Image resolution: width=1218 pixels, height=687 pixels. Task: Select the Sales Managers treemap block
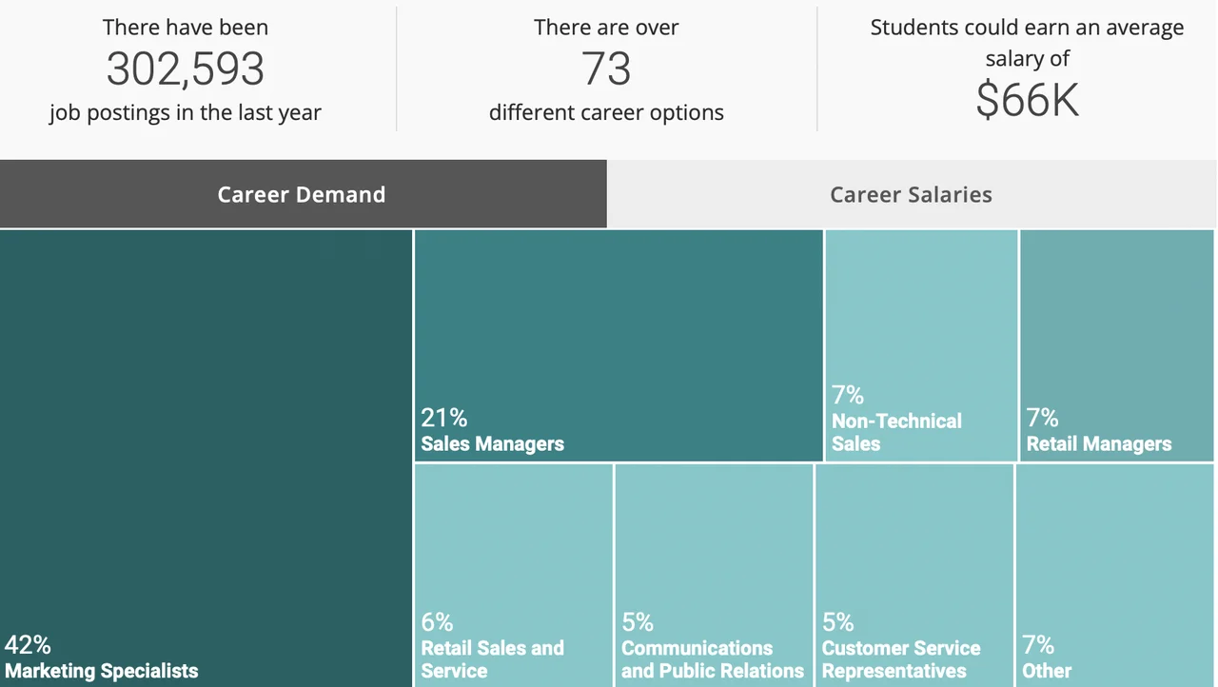(x=619, y=344)
